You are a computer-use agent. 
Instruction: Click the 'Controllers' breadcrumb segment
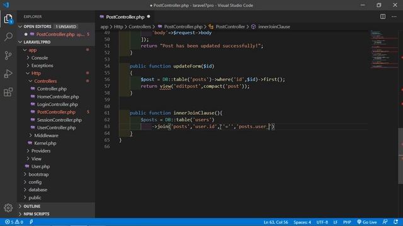point(140,26)
